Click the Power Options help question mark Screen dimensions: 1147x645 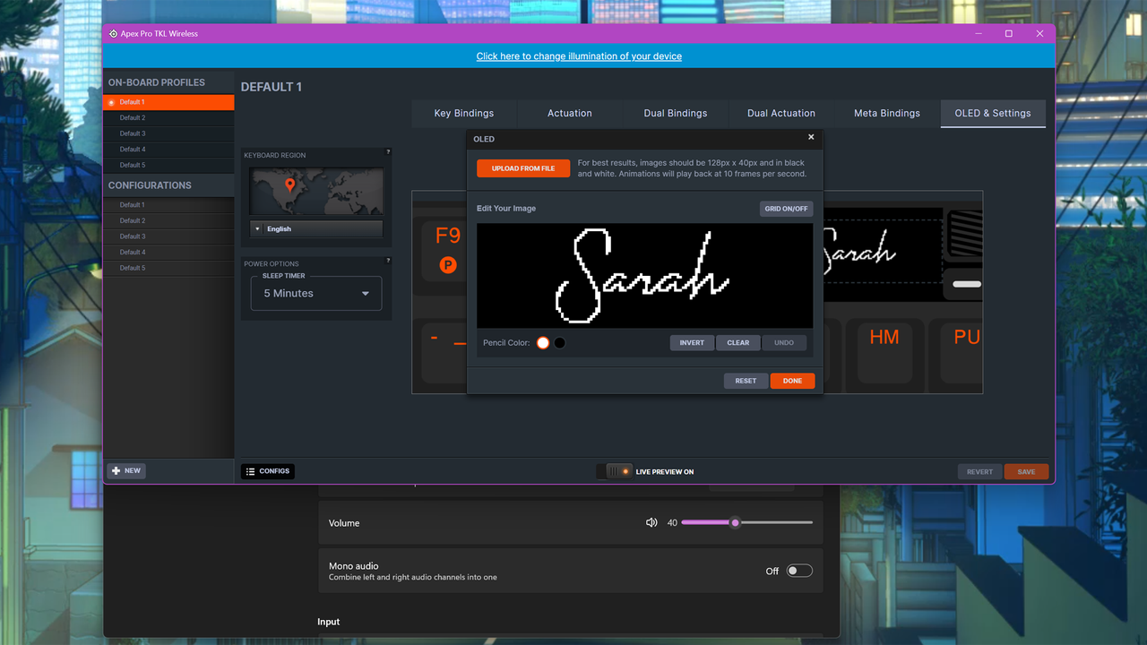pos(388,261)
